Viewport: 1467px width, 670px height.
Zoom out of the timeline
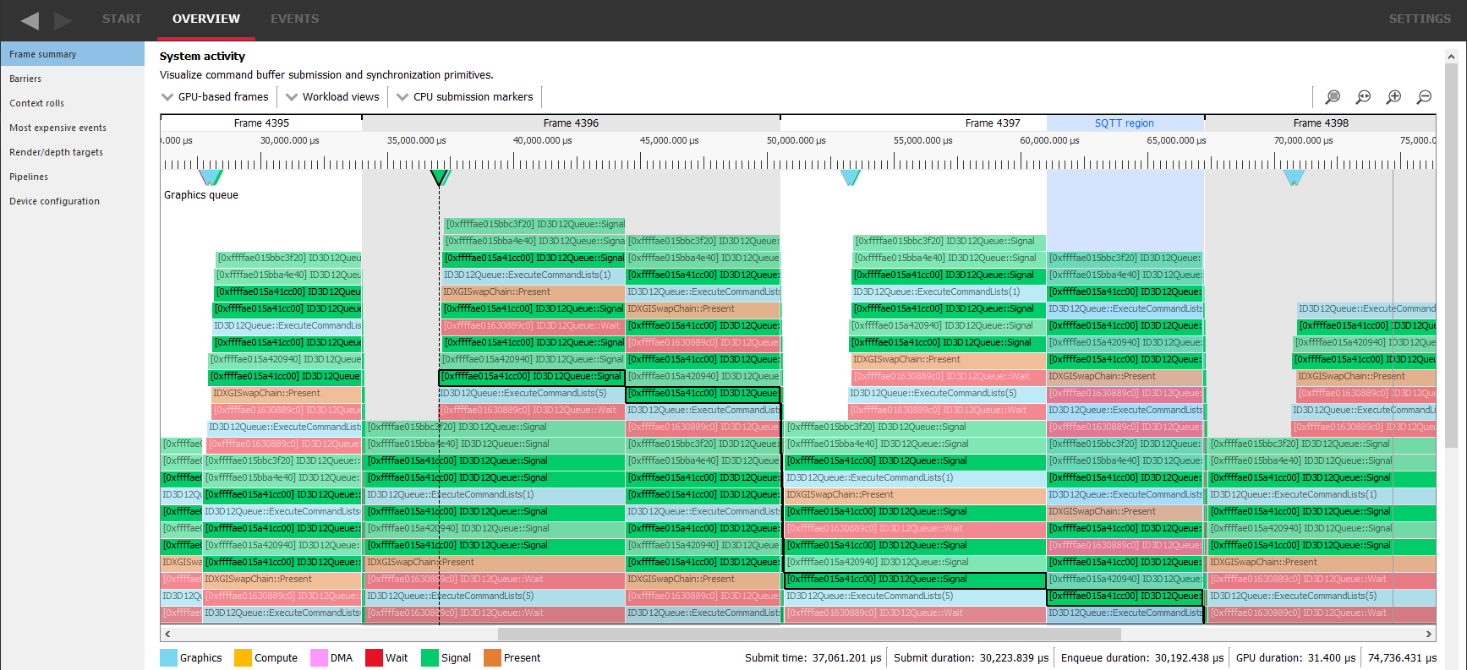[x=1424, y=97]
